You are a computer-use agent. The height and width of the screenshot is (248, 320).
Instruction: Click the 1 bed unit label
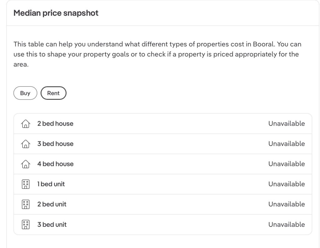[51, 184]
